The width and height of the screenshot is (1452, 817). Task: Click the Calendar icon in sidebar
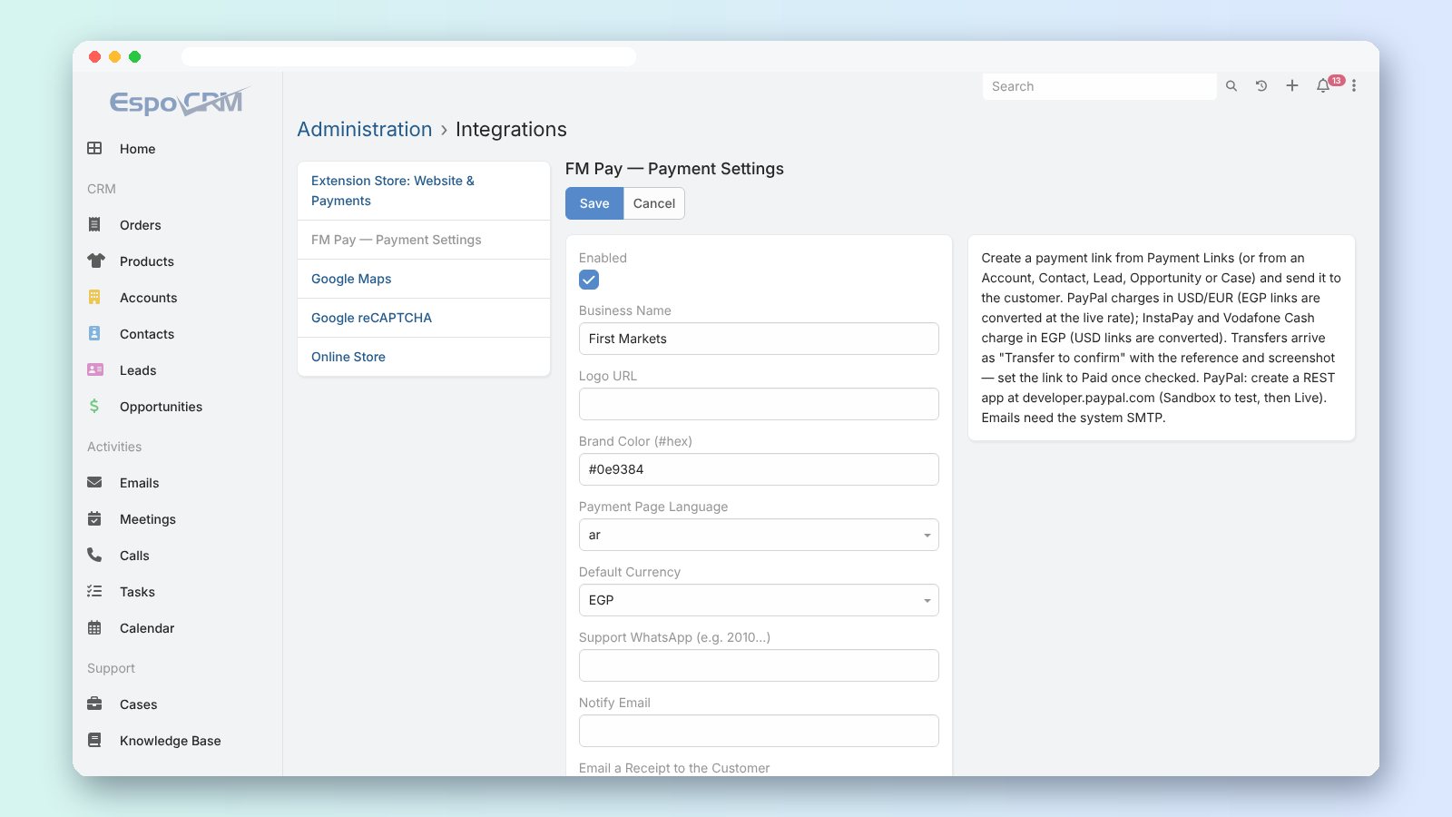(x=94, y=627)
